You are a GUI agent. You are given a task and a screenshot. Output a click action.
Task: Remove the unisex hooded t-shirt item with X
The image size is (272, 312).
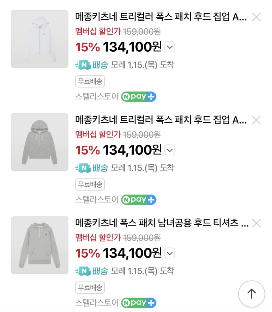256,223
